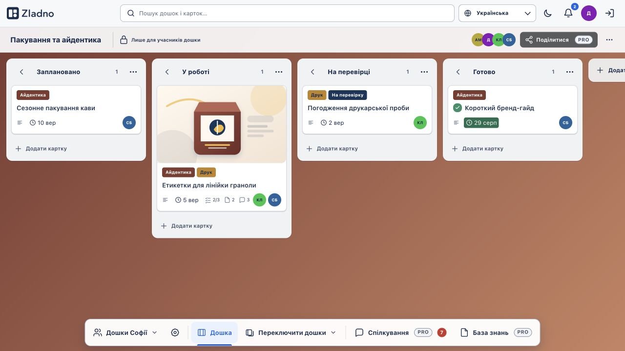
Task: Click СБ avatar on Етикетки card
Action: (x=274, y=200)
